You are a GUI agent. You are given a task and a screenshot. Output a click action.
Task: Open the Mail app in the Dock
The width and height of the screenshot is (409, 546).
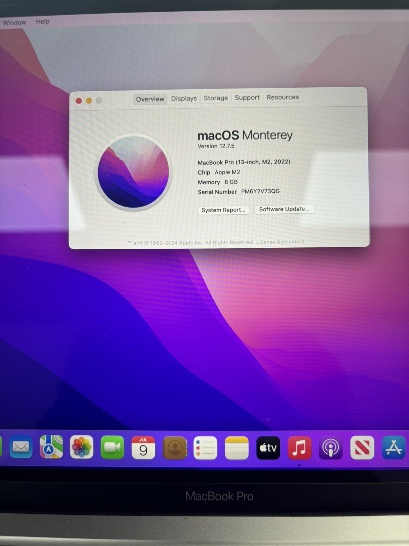pos(21,447)
